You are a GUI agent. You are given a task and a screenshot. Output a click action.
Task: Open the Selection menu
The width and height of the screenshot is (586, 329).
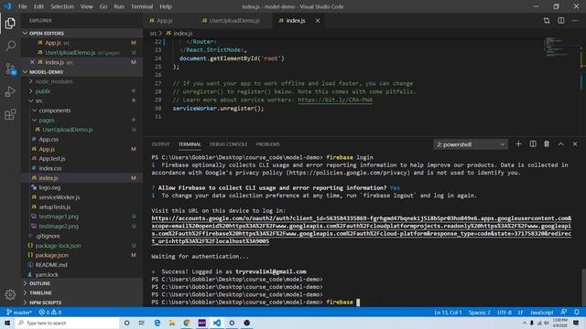(x=62, y=6)
